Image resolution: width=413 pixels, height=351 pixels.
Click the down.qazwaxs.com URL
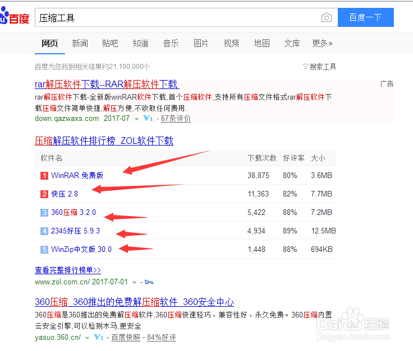click(67, 119)
